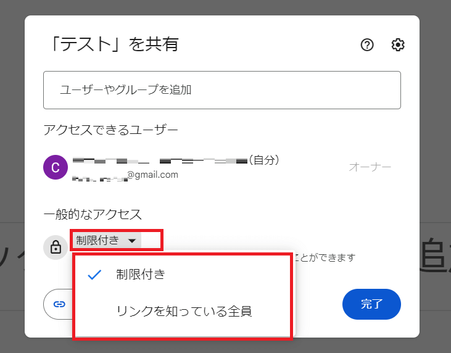
Task: Collapse the 制限付き access dropdown
Action: point(107,240)
